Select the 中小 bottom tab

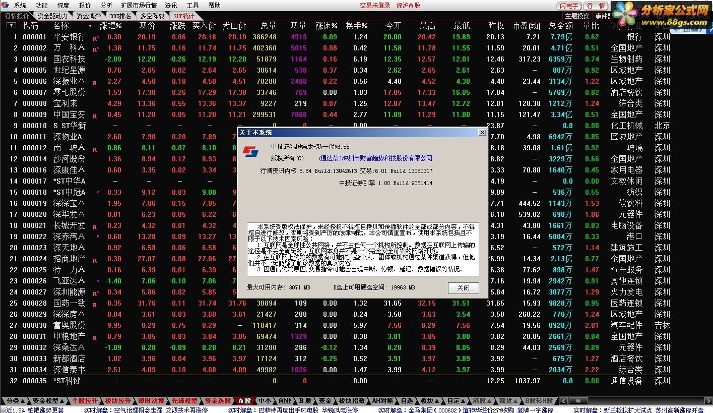pos(264,401)
